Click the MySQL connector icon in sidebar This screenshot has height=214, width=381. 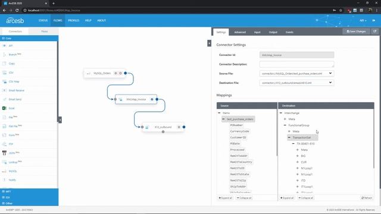[x=4, y=171]
